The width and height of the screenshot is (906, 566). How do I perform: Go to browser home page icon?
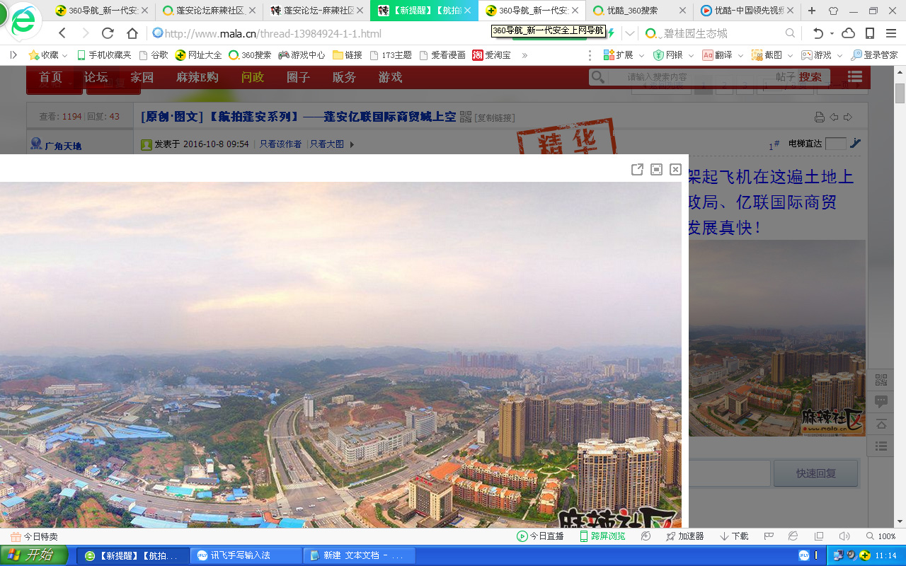[x=132, y=33]
